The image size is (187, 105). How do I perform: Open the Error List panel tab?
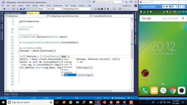pyautogui.click(x=14, y=94)
